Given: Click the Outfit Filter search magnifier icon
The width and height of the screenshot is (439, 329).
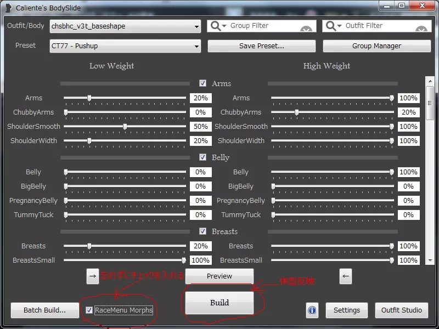Looking at the screenshot, I should [331, 26].
